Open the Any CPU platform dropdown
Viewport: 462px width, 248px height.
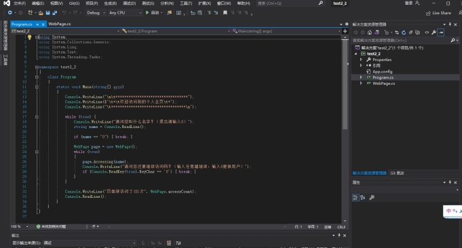pyautogui.click(x=125, y=13)
